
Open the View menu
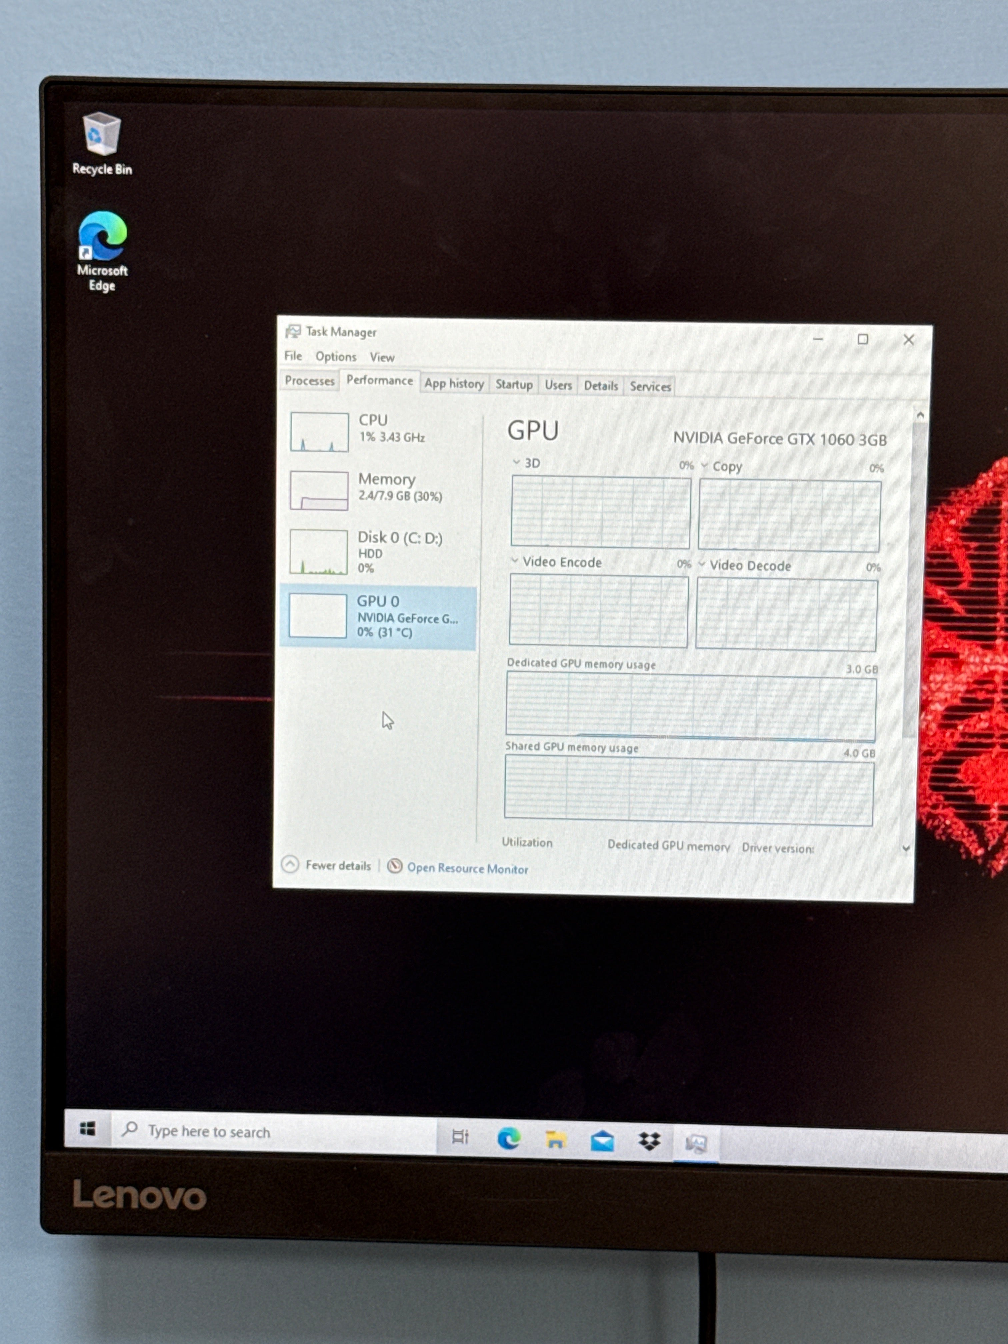point(382,357)
